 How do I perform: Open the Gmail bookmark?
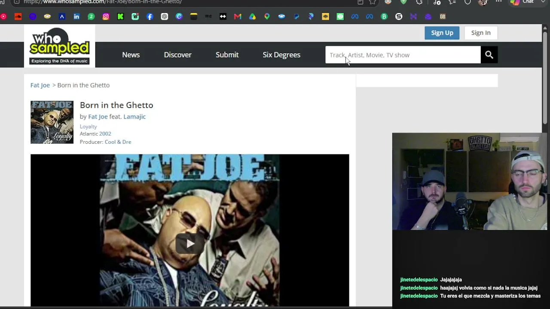(x=238, y=16)
